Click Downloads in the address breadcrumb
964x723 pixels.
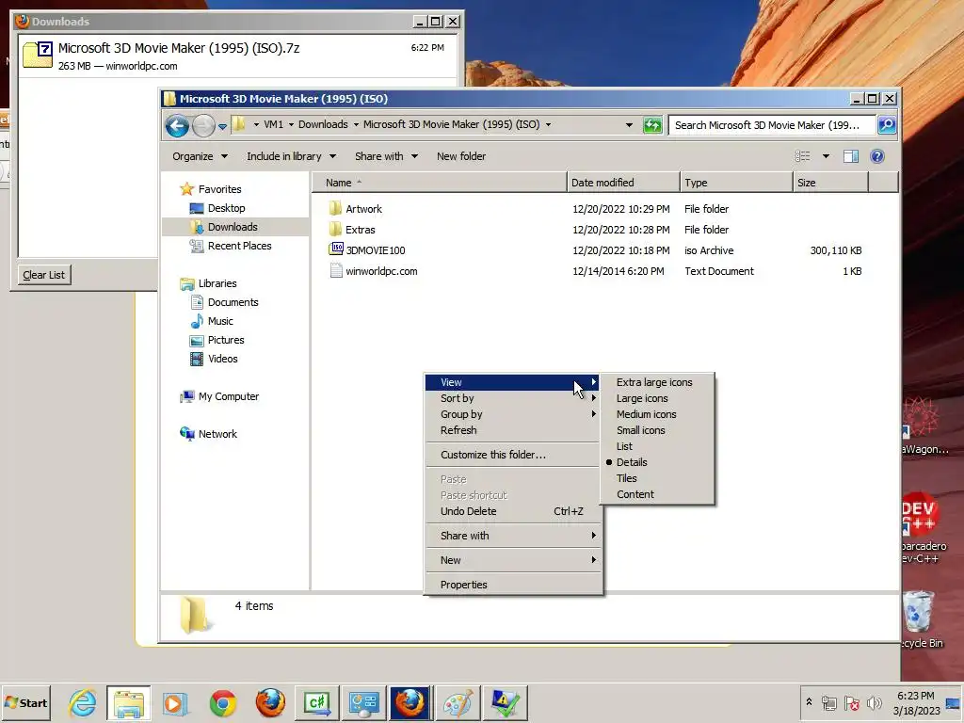(323, 124)
